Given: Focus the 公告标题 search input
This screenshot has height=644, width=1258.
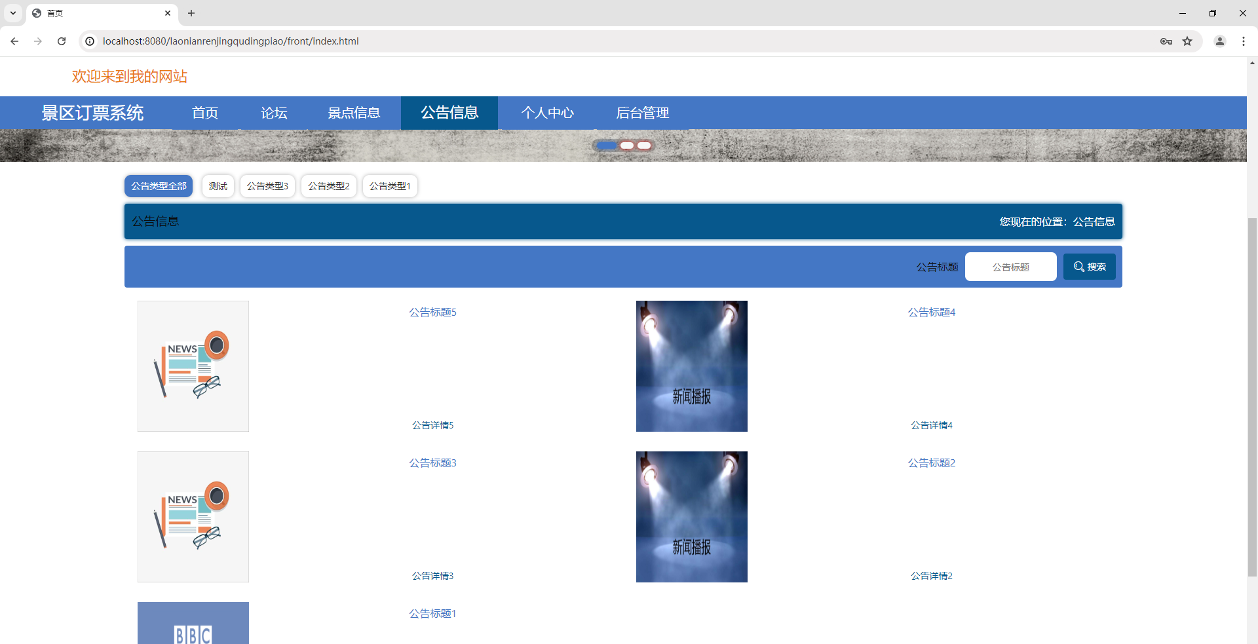Looking at the screenshot, I should [x=1010, y=267].
